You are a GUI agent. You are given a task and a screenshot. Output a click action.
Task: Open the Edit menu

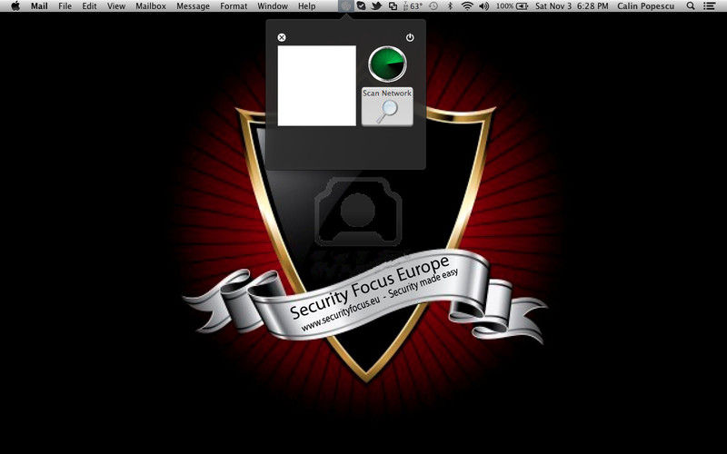89,6
